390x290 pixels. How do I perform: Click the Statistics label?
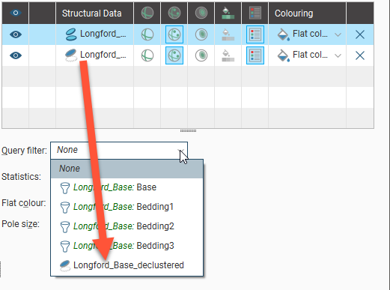pyautogui.click(x=21, y=177)
